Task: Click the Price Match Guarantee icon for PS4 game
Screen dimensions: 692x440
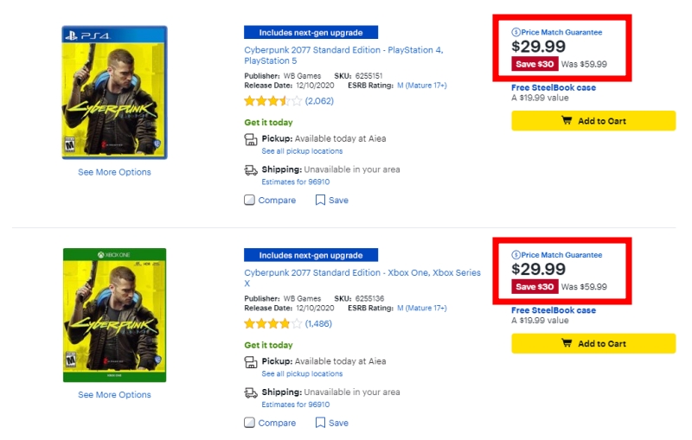Action: pos(516,33)
